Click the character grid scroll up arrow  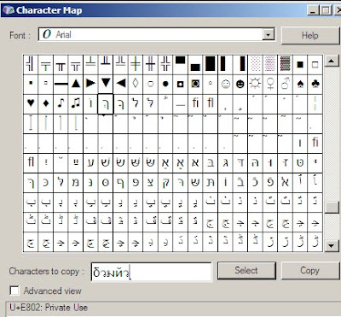coord(332,61)
